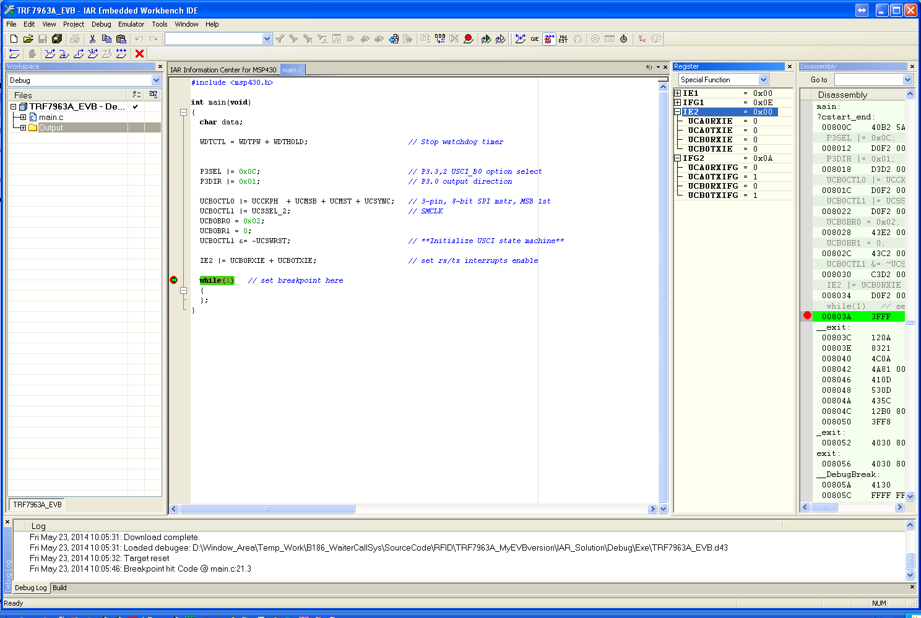This screenshot has width=921, height=618.
Task: Click the debugger Reset icon
Action: pos(14,54)
